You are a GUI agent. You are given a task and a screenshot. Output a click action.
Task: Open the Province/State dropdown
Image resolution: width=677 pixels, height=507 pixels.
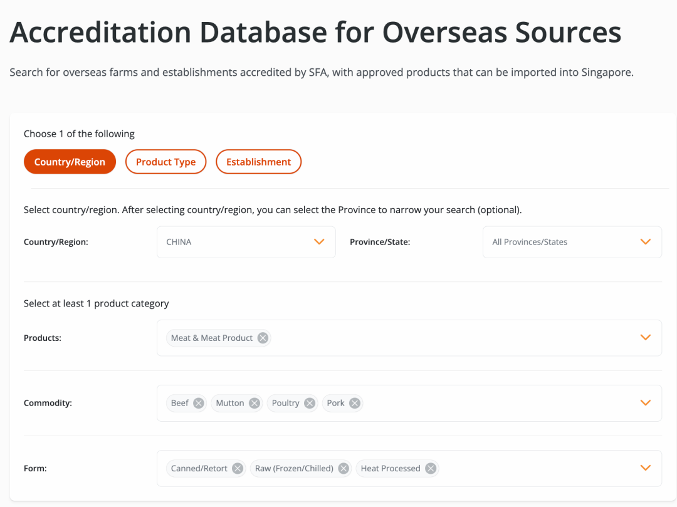tap(572, 242)
